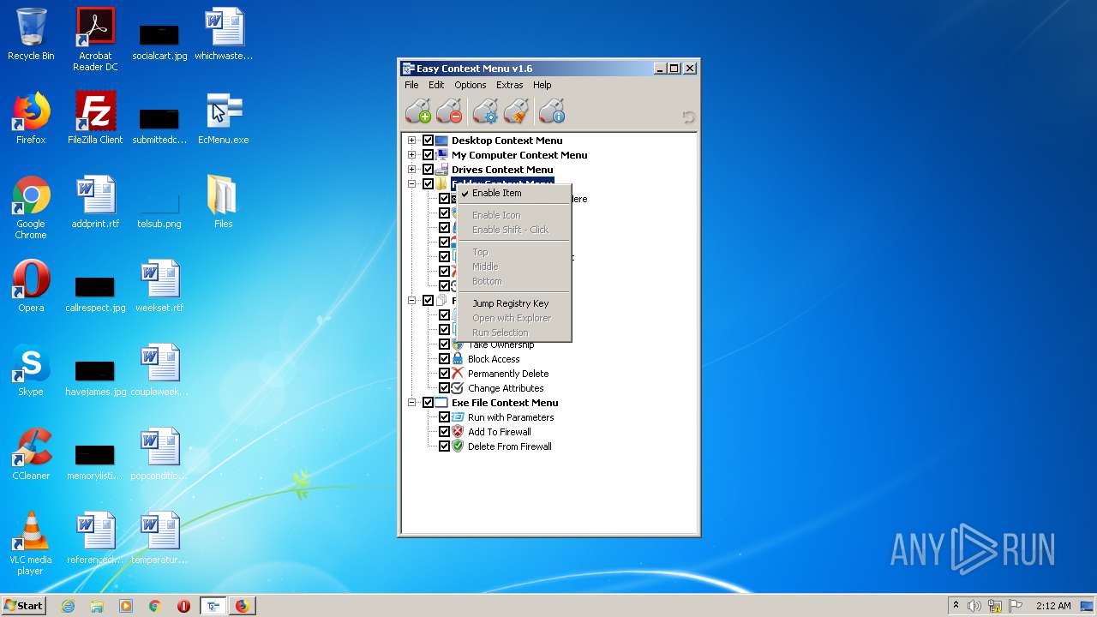Image resolution: width=1097 pixels, height=617 pixels.
Task: Open the ContextMenu Cleaner brush toolbar icon
Action: tap(516, 111)
